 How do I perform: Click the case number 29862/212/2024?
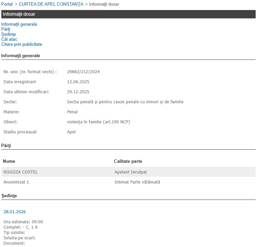coord(83,72)
